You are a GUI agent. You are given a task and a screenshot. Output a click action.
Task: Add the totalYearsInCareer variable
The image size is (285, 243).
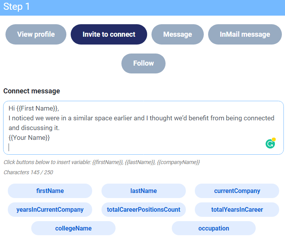[x=237, y=209]
